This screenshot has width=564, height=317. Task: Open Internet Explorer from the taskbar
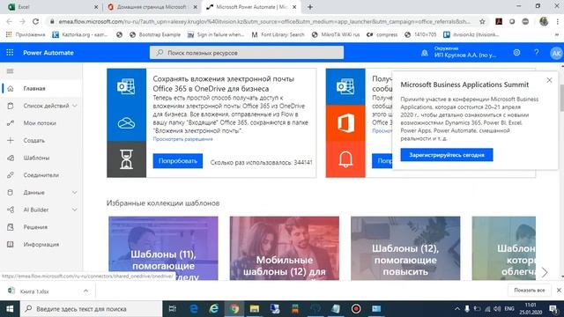(x=214, y=309)
